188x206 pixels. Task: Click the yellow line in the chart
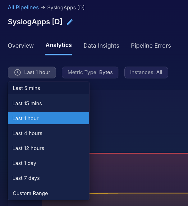pos(140,193)
